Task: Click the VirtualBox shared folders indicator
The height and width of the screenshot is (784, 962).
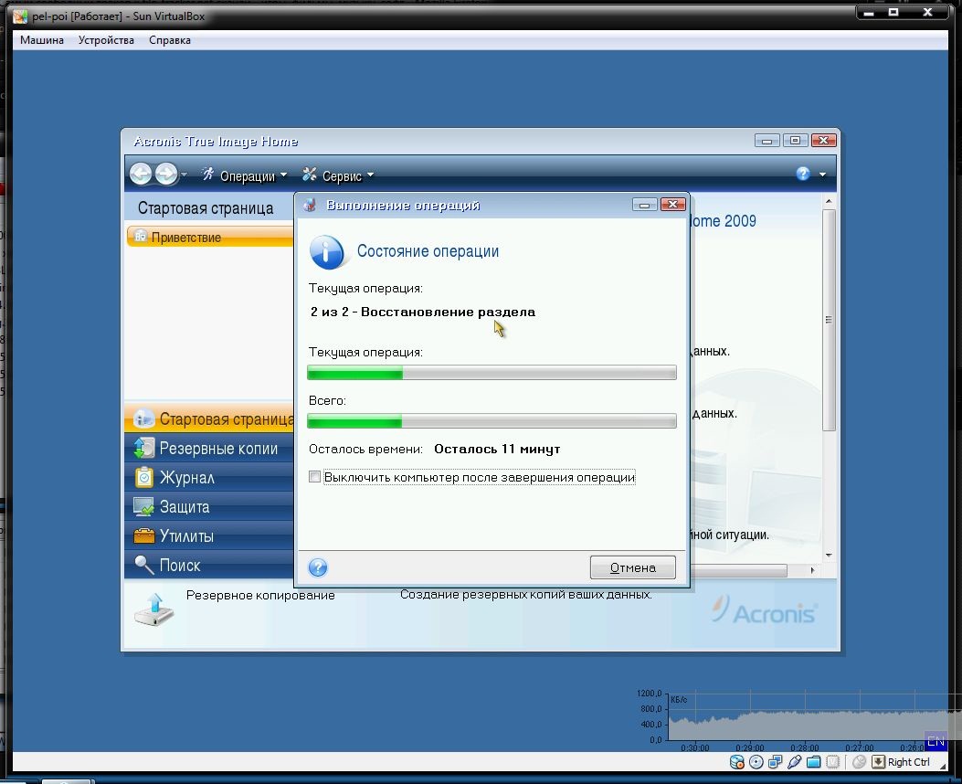Action: (813, 762)
